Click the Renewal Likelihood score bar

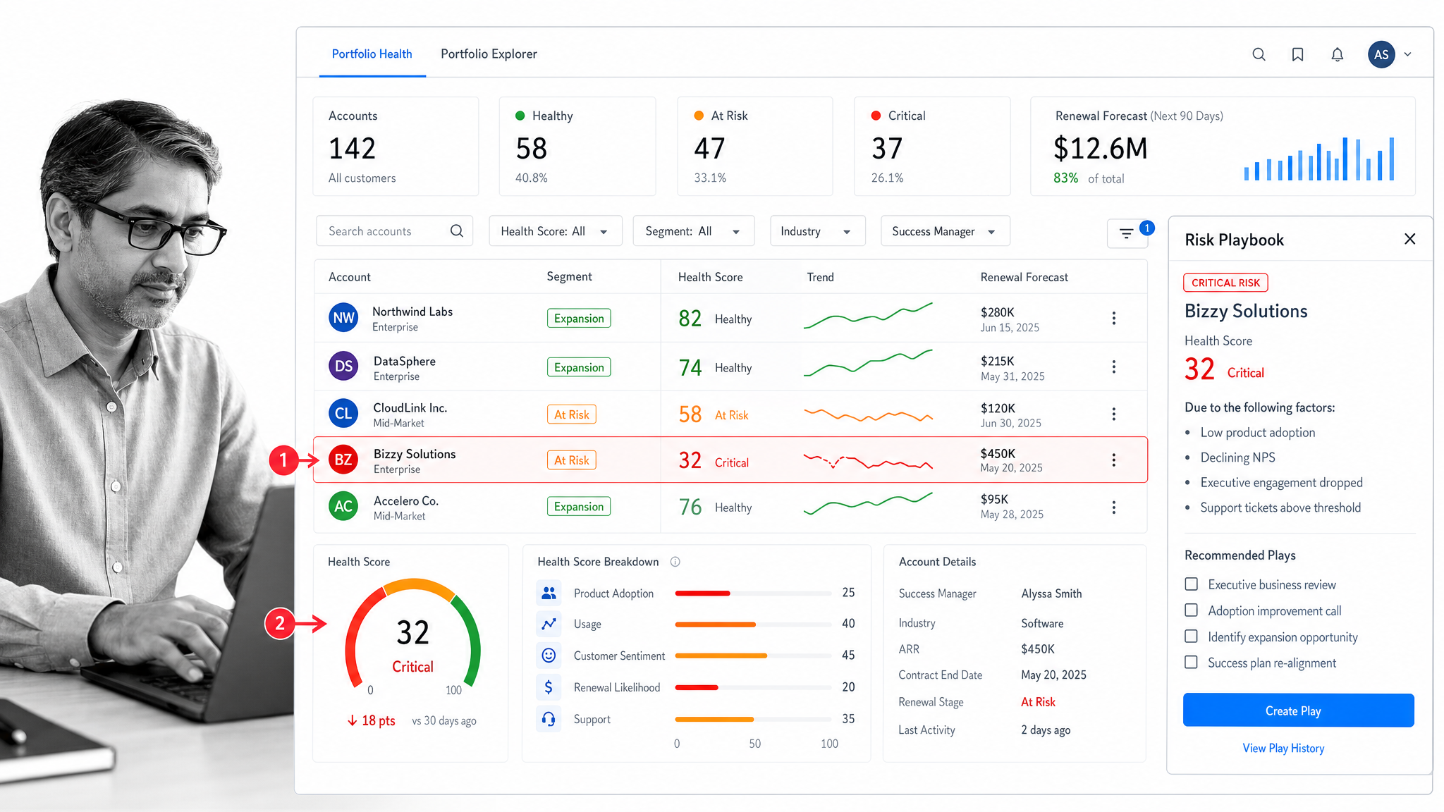[x=753, y=687]
